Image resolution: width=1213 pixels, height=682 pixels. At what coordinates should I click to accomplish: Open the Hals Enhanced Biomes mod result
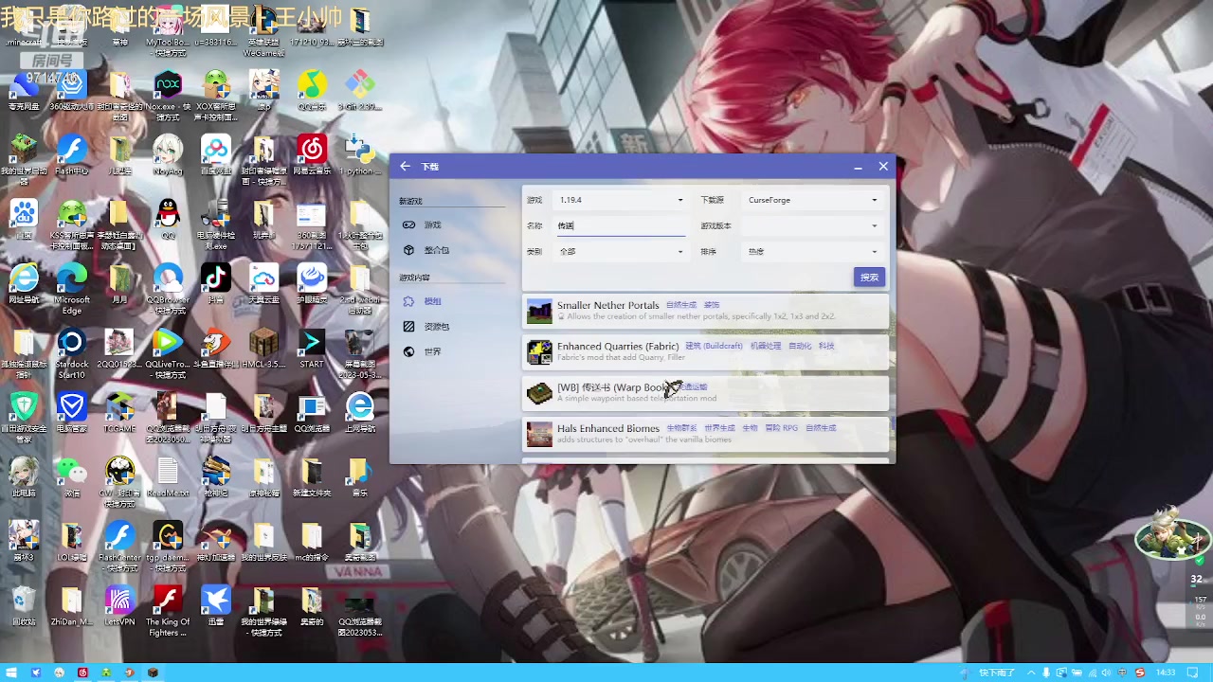(707, 434)
